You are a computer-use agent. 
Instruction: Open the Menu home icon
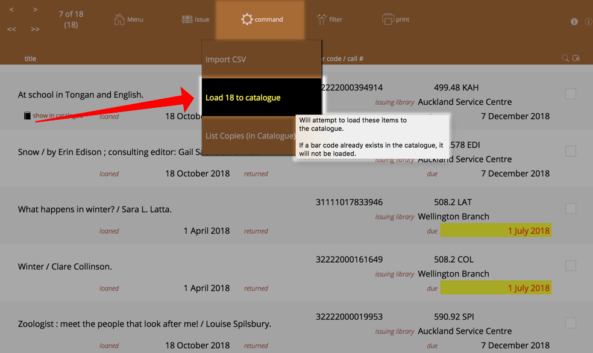[119, 19]
